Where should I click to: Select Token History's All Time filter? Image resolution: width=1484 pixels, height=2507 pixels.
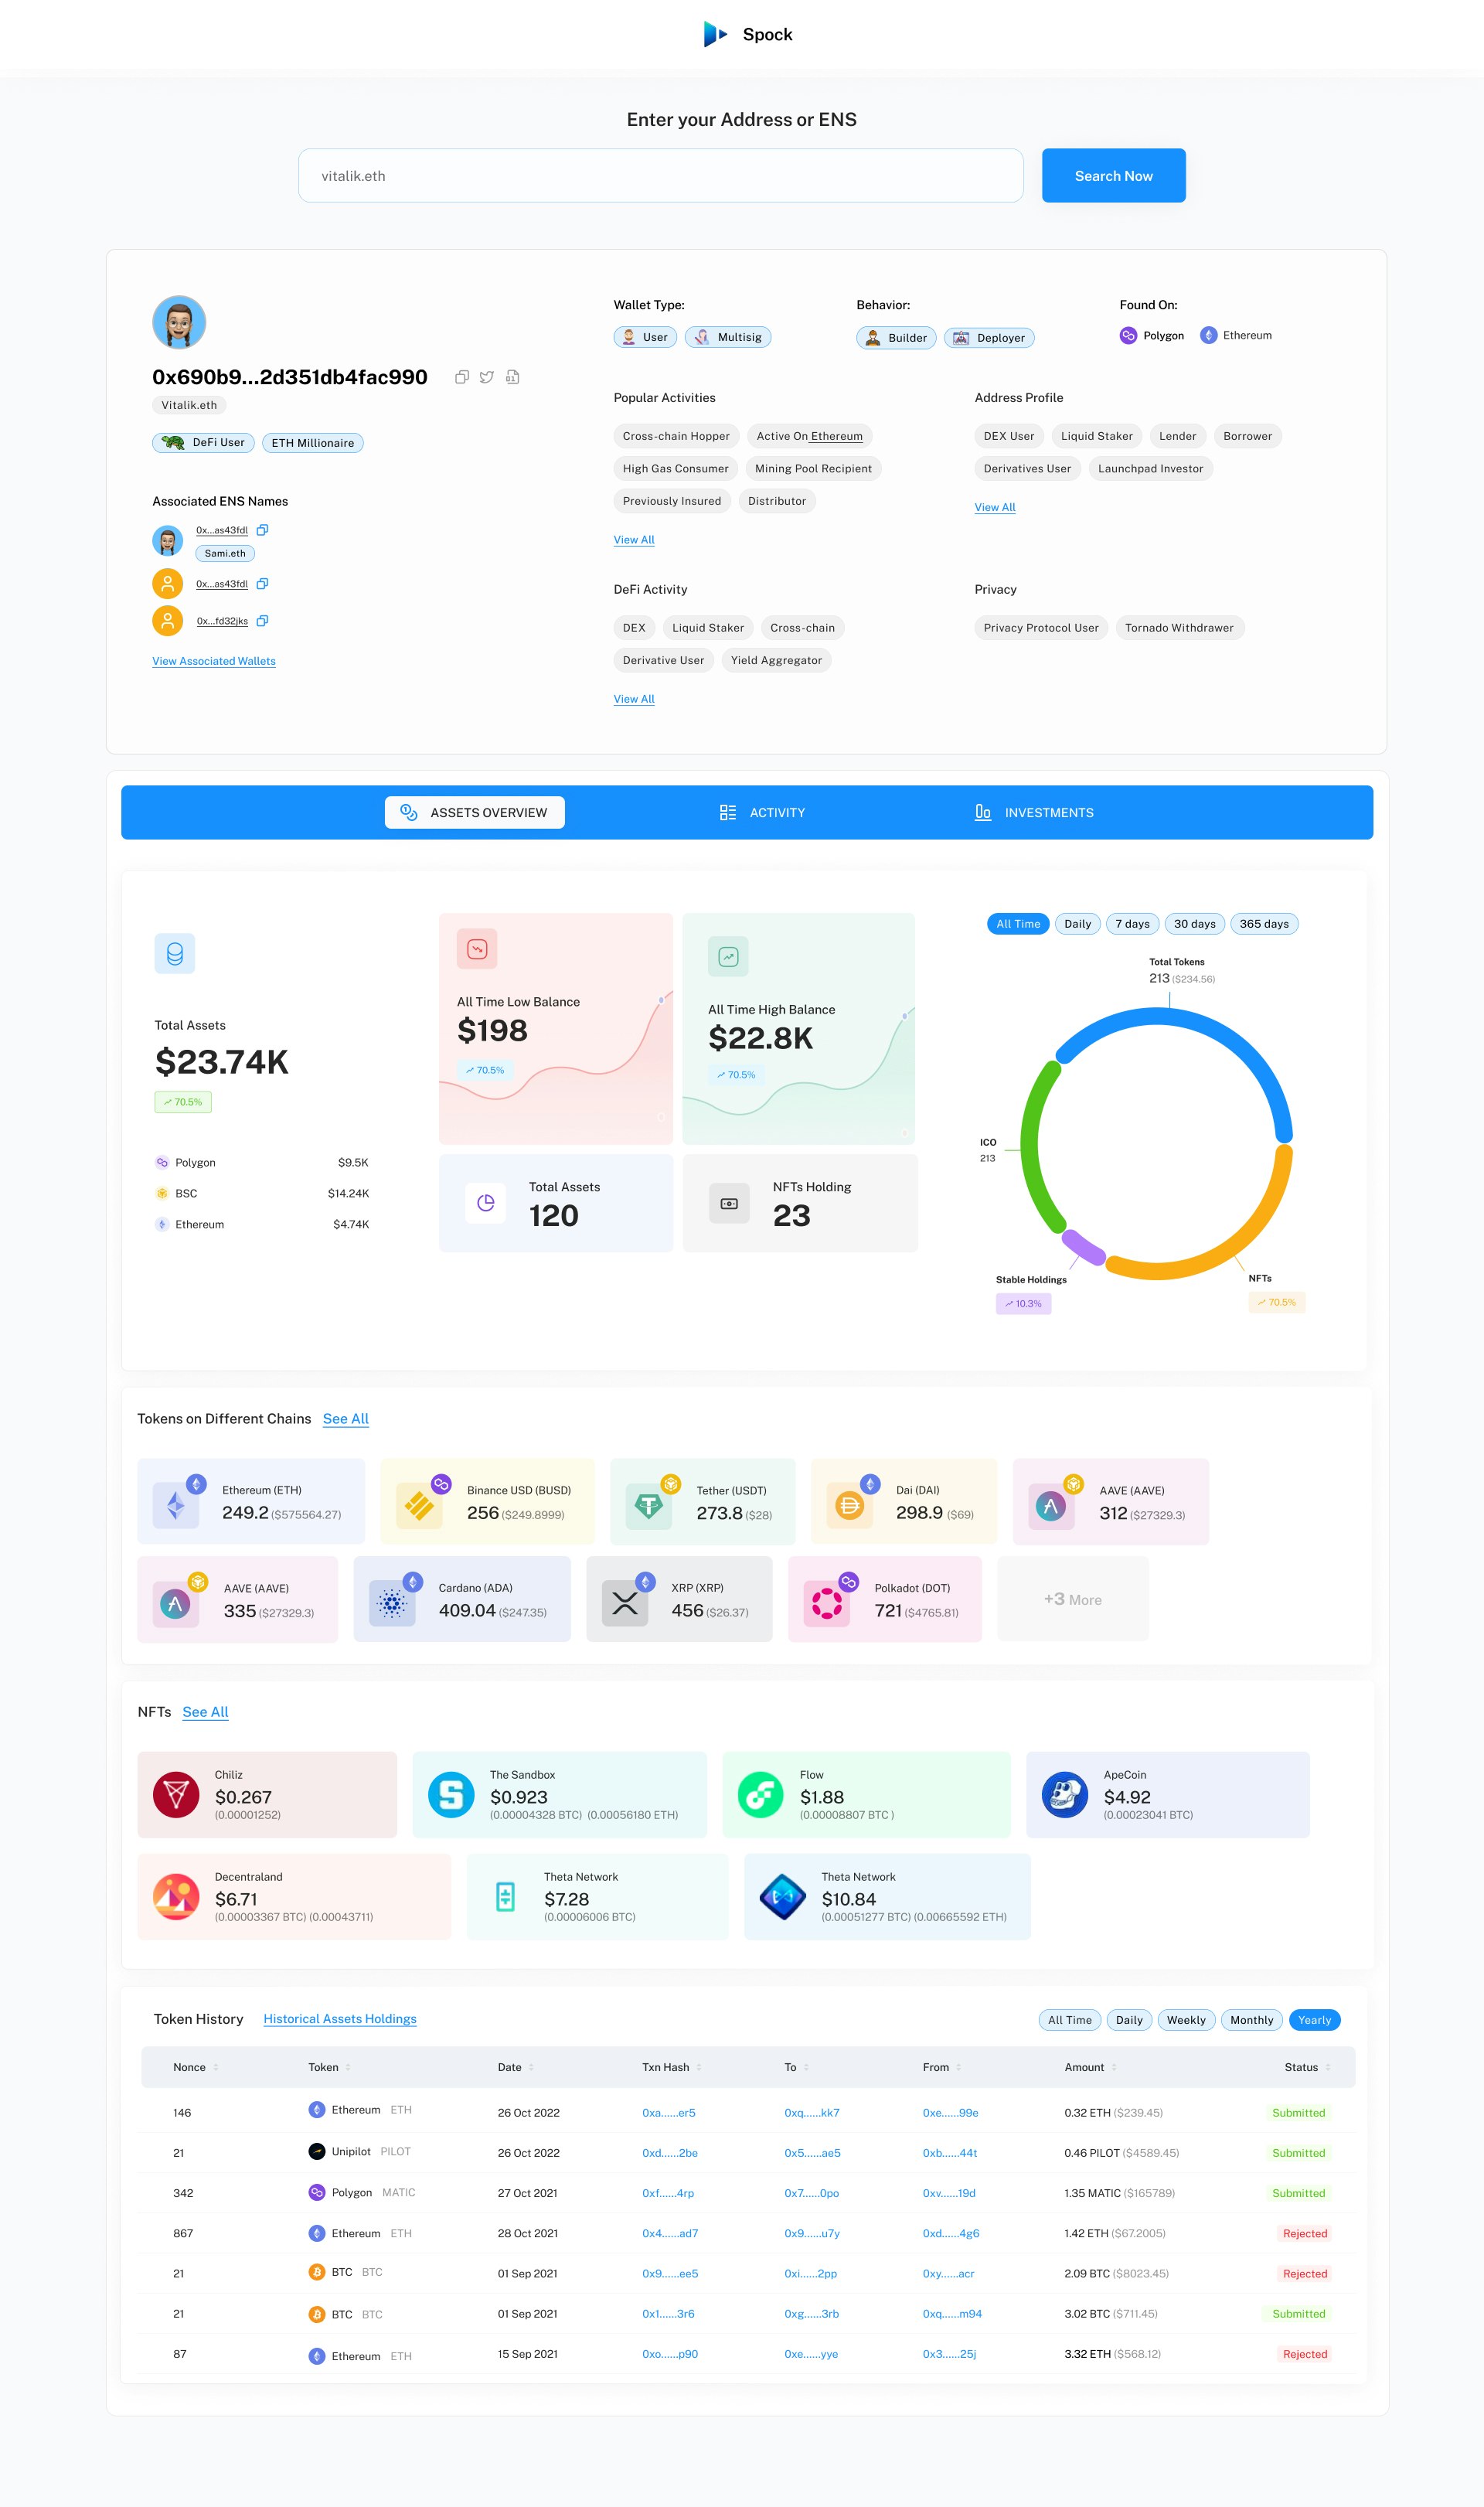click(x=1070, y=2020)
